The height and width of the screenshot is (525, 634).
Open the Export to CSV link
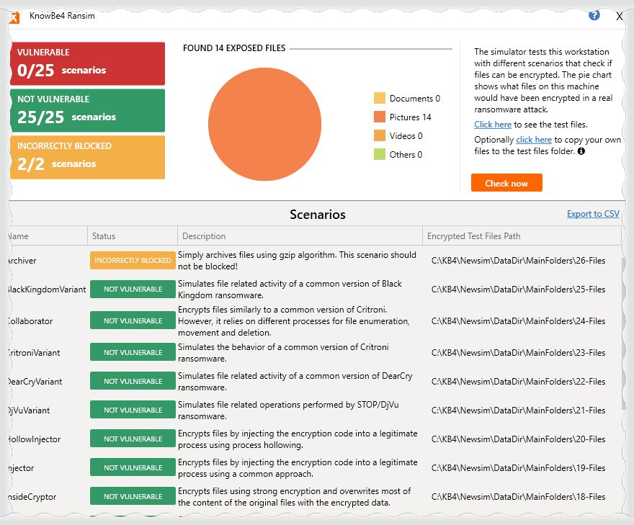point(593,214)
